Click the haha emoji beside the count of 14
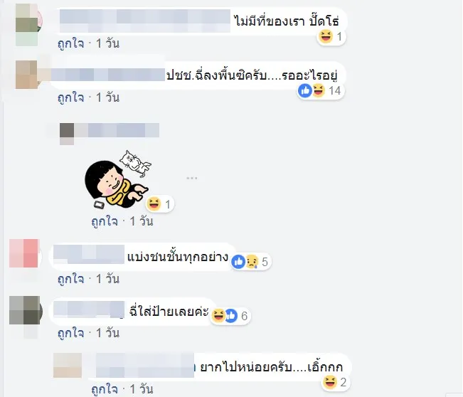The image size is (463, 397). coord(318,90)
